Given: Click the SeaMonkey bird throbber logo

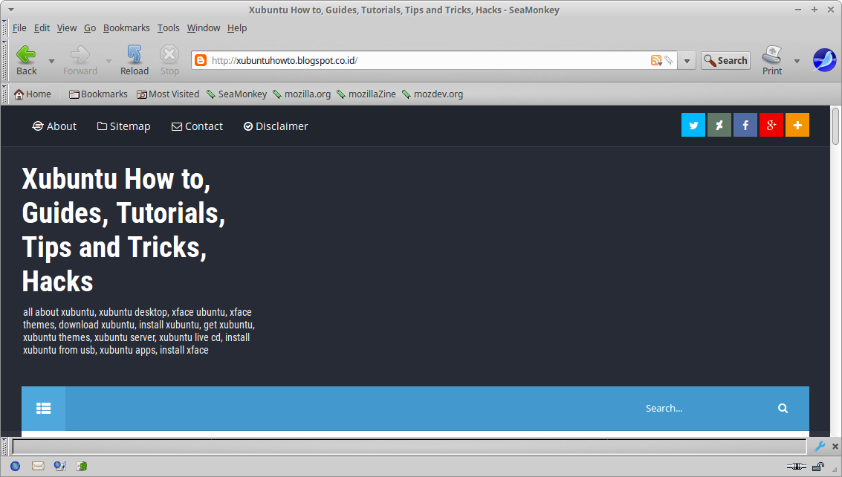Looking at the screenshot, I should (824, 60).
